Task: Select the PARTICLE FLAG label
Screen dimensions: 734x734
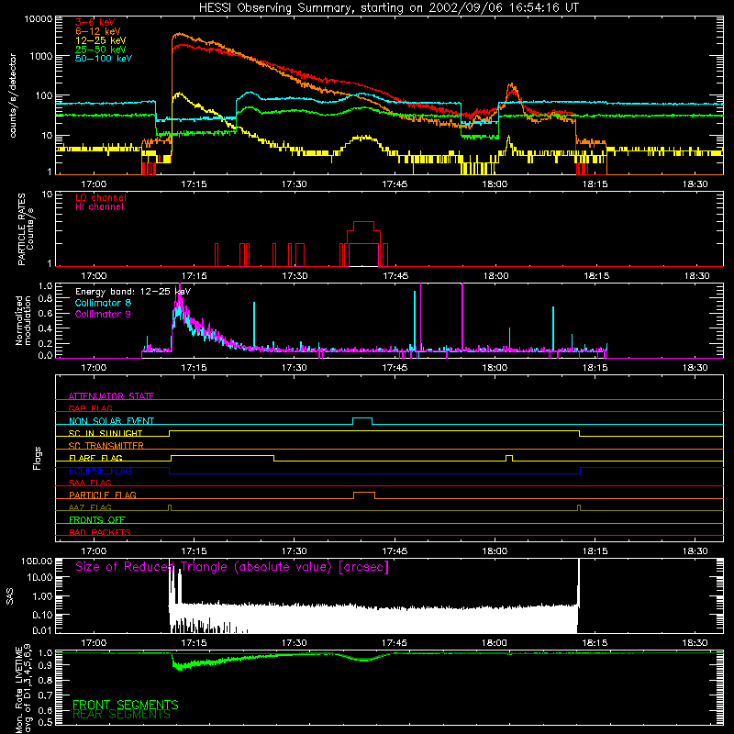Action: [x=103, y=495]
